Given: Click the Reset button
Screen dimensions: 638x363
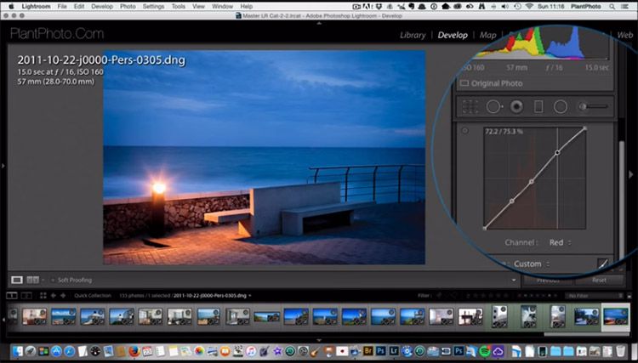Looking at the screenshot, I should [x=599, y=280].
